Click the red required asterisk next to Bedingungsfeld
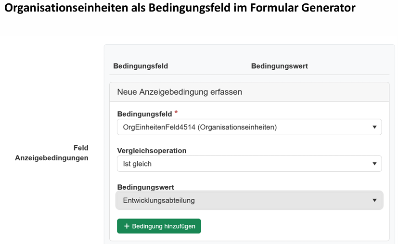The height and width of the screenshot is (244, 398). [x=176, y=113]
